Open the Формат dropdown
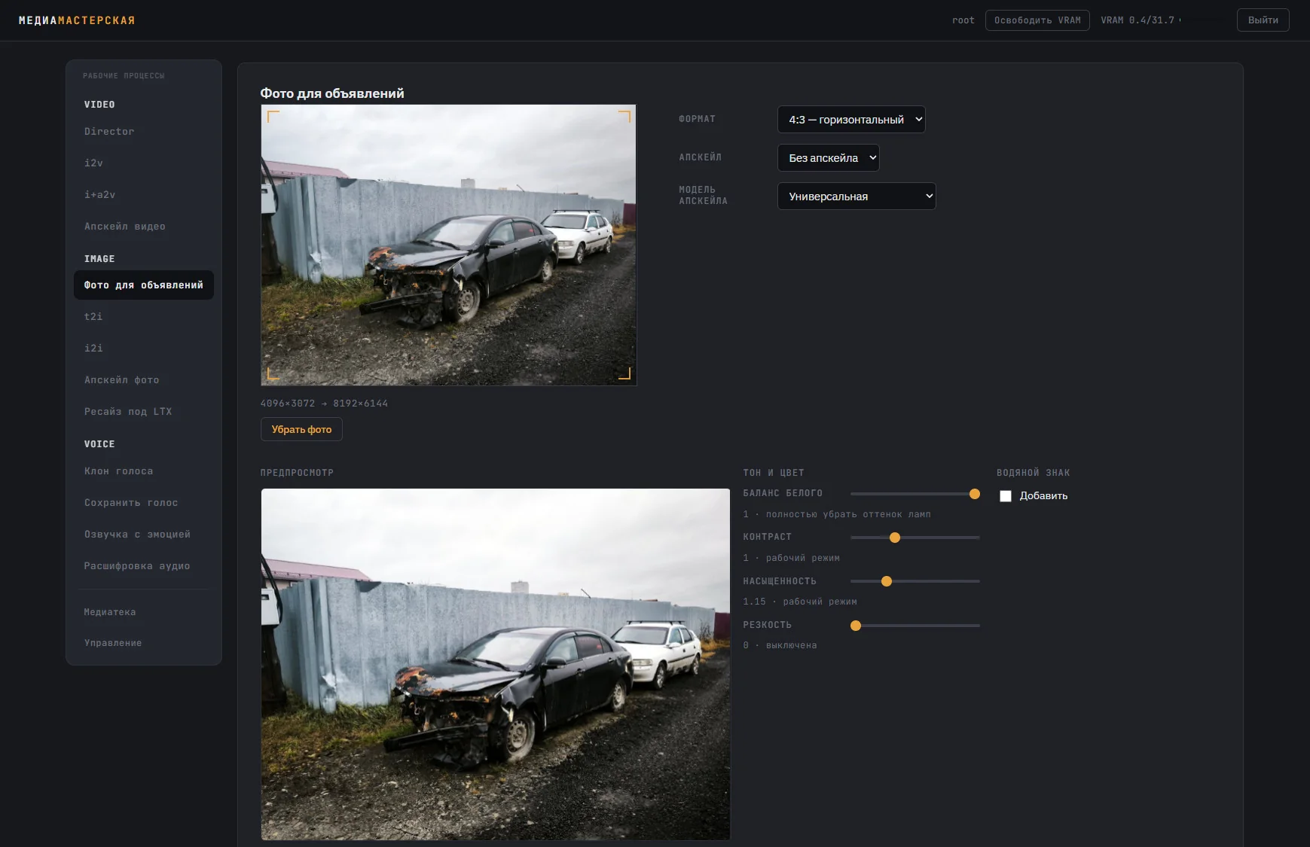The image size is (1310, 847). tap(851, 120)
